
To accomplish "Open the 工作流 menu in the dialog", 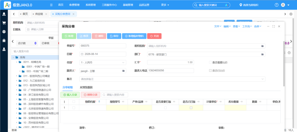I will click(247, 26).
